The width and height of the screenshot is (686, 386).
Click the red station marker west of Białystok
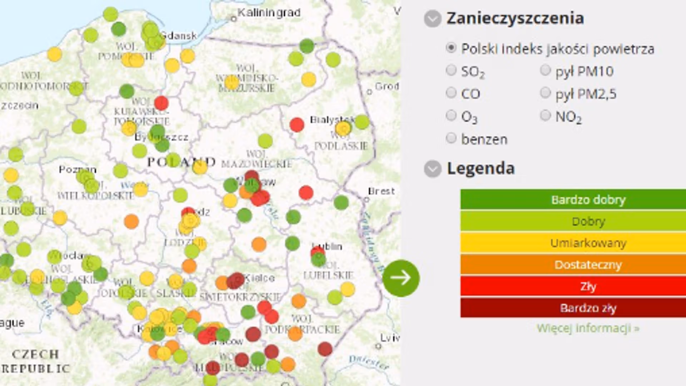[297, 125]
